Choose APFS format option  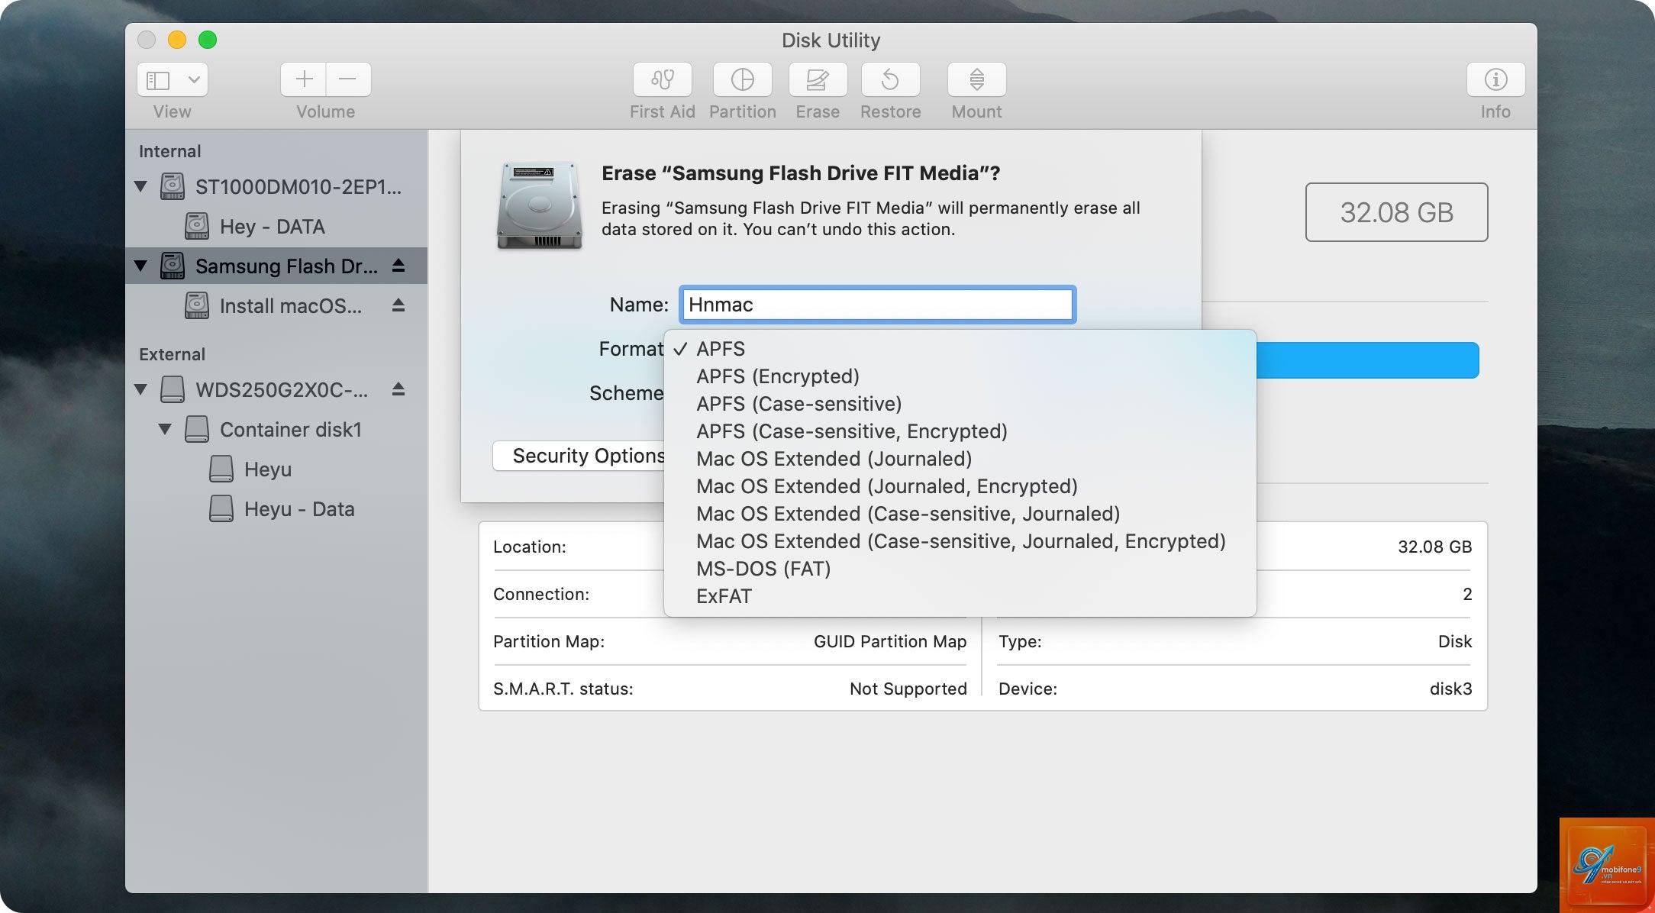click(960, 349)
